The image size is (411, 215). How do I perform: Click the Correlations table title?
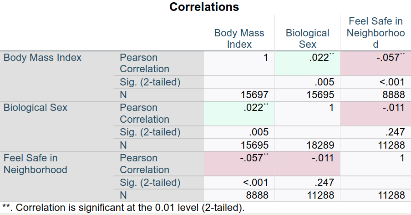204,7
